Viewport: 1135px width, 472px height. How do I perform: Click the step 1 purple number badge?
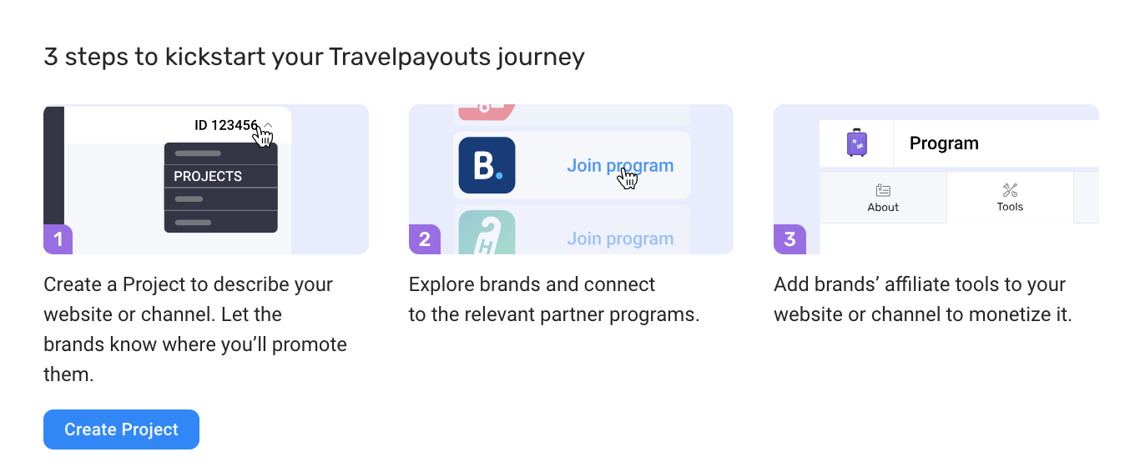[x=58, y=239]
